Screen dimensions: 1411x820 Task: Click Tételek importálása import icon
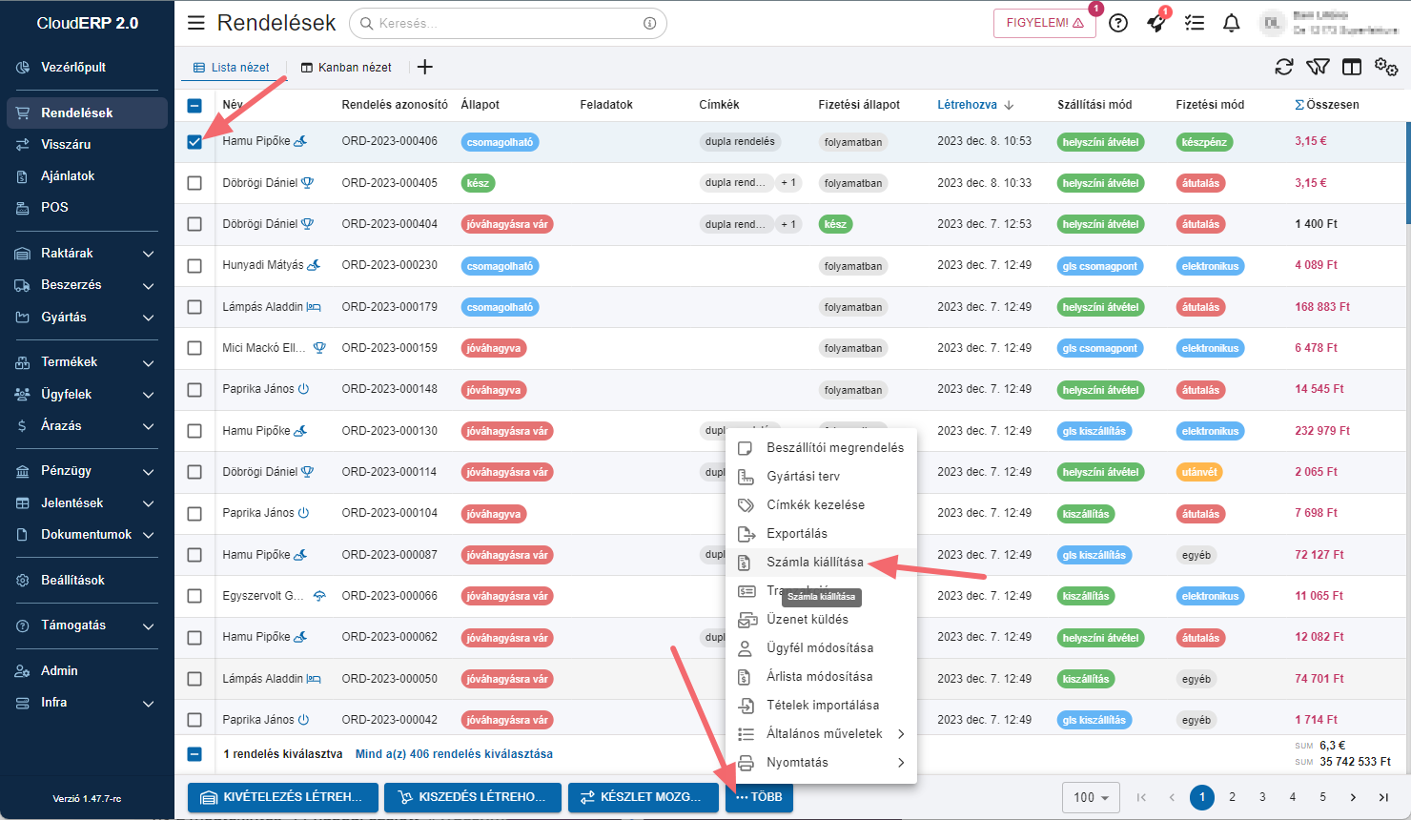(746, 705)
